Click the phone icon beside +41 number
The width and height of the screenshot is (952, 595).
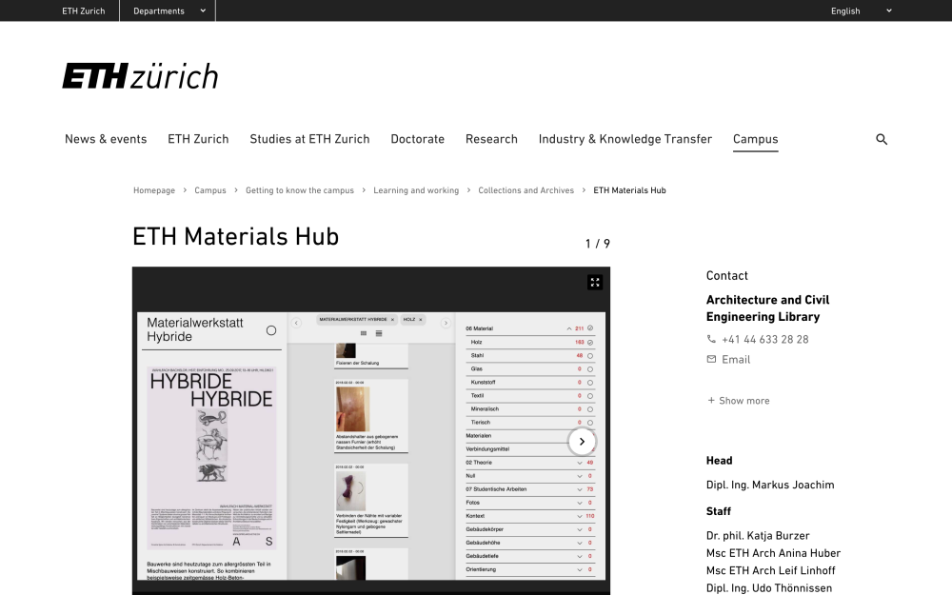[x=711, y=339]
